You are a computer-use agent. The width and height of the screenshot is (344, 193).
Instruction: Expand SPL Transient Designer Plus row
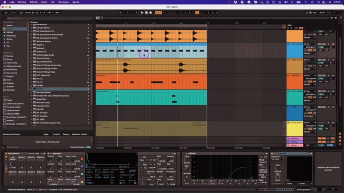[31, 123]
